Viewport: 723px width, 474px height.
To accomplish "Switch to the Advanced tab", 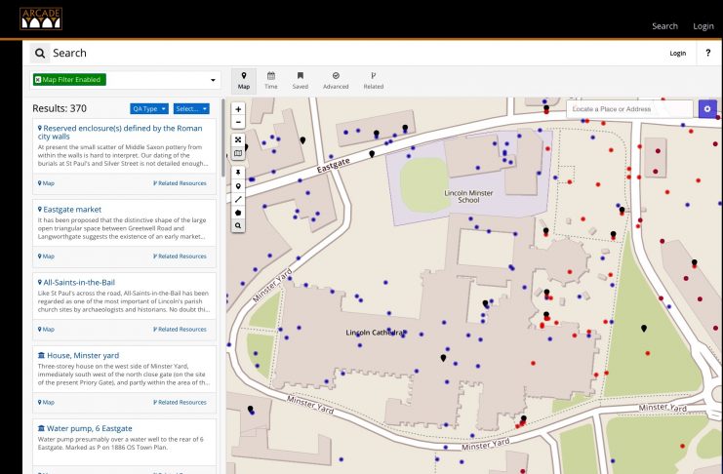I will 336,80.
